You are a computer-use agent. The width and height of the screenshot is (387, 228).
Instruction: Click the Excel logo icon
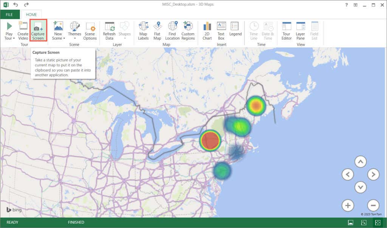point(6,5)
